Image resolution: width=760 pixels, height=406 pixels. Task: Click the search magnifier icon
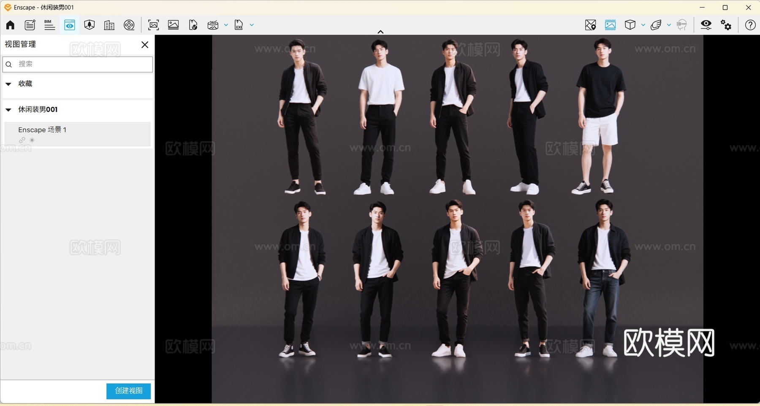pos(9,65)
